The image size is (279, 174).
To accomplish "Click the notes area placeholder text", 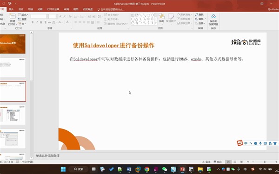I will pos(48,156).
